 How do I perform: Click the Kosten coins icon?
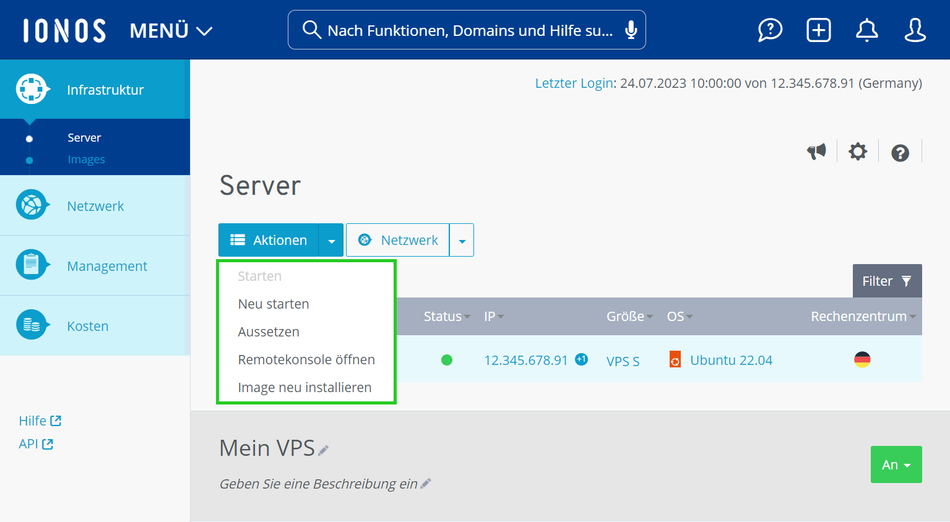click(32, 325)
